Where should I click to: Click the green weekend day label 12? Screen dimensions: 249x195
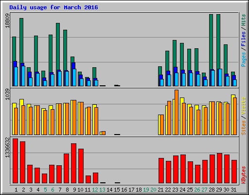pos(95,190)
